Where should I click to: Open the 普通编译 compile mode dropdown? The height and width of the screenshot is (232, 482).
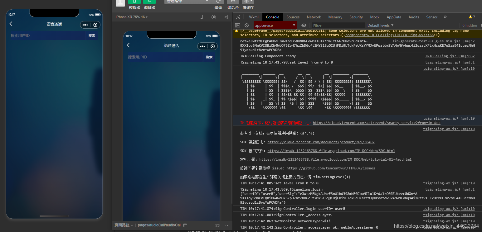[188, 2]
